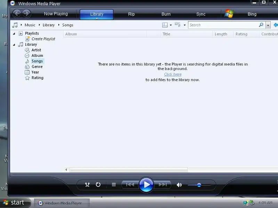Open the Rip tab
278x208 pixels.
coord(131,14)
